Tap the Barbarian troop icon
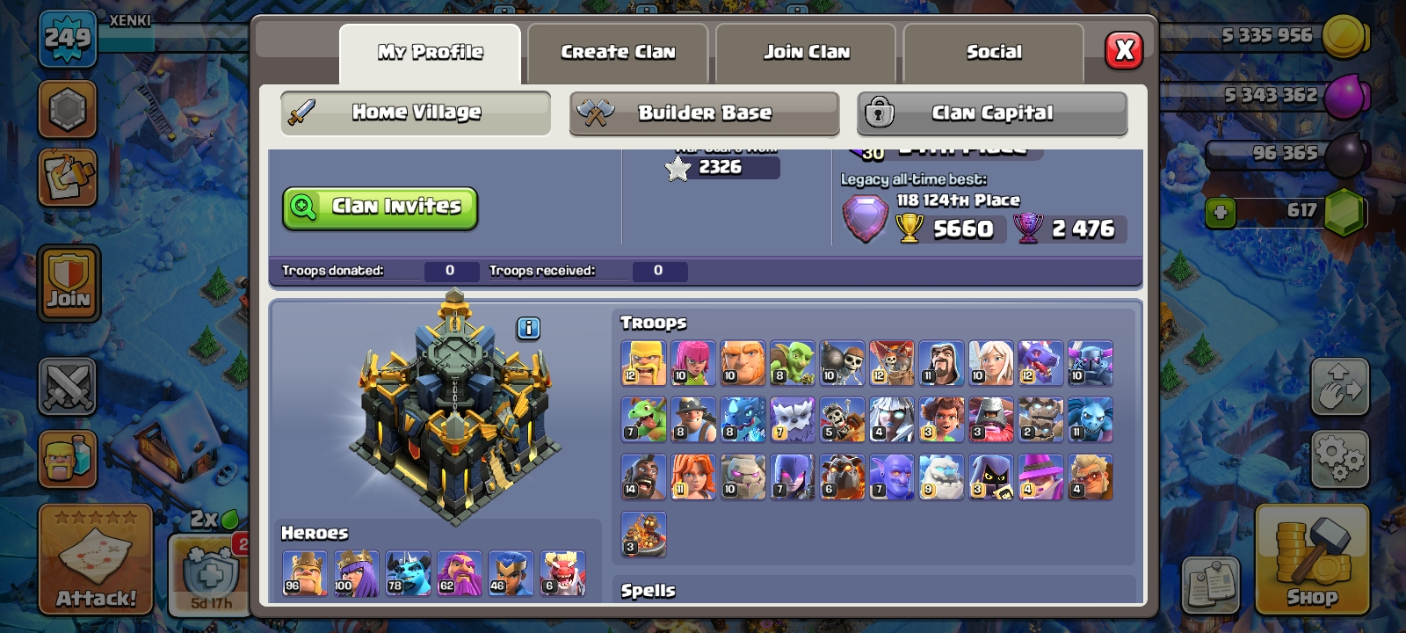Screen dimensions: 1406x633 pos(644,363)
